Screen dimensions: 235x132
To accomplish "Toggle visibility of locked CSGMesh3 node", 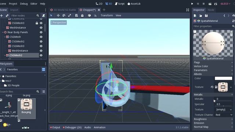I will (41, 23).
